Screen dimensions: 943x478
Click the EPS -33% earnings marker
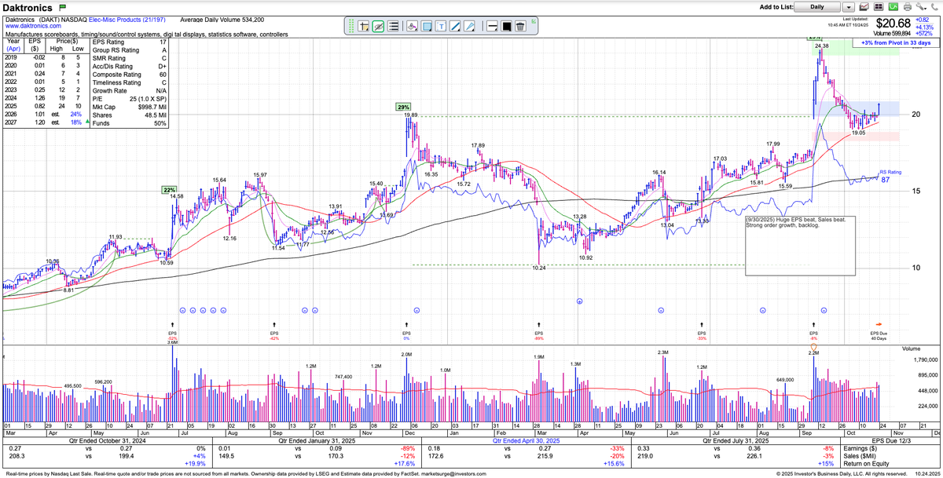pos(702,333)
